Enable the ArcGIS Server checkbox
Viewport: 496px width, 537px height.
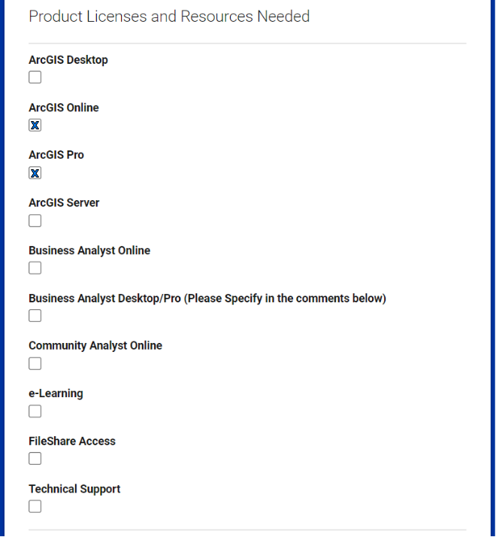point(35,220)
